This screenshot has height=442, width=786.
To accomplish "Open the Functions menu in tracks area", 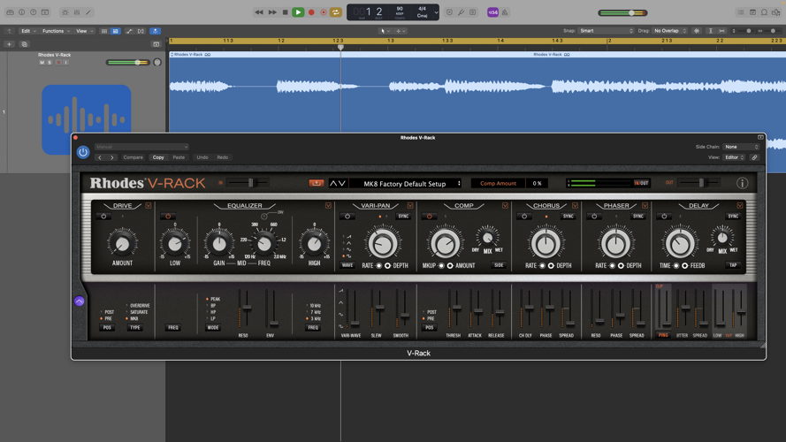I will tap(55, 31).
